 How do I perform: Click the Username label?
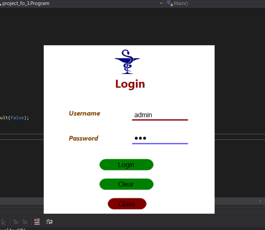pos(84,114)
